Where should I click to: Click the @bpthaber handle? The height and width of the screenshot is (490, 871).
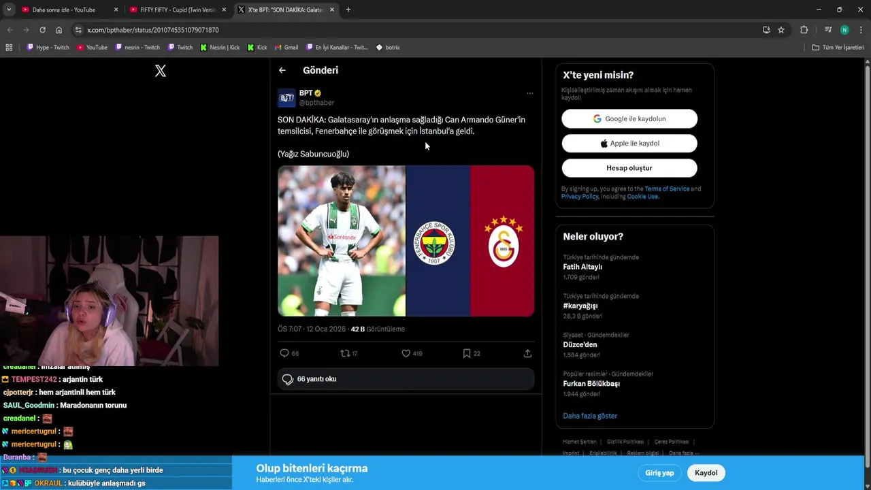(316, 103)
